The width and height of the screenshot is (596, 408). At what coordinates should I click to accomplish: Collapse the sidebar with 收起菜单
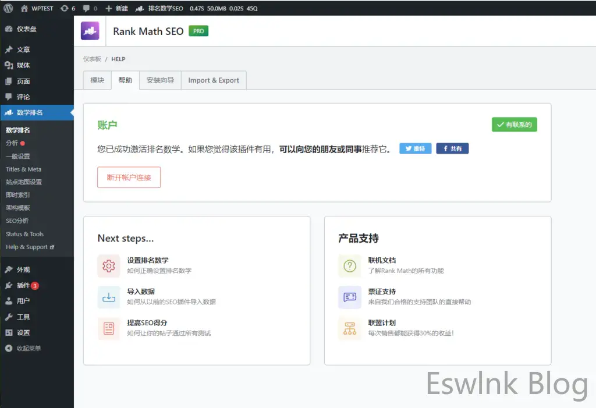pos(28,348)
